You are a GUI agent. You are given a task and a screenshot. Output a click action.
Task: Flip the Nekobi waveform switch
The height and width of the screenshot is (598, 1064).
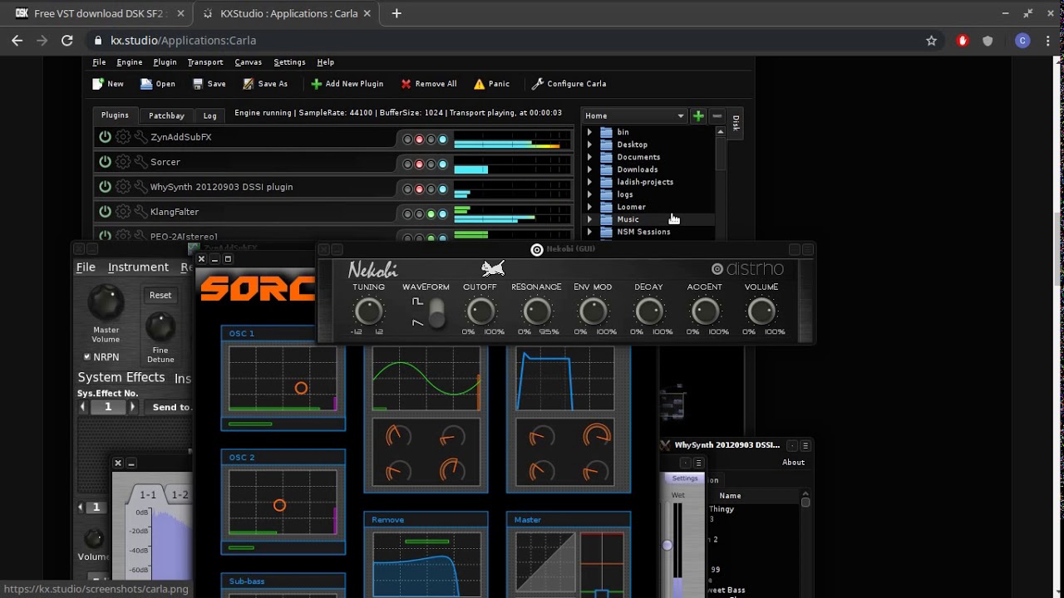pyautogui.click(x=436, y=312)
